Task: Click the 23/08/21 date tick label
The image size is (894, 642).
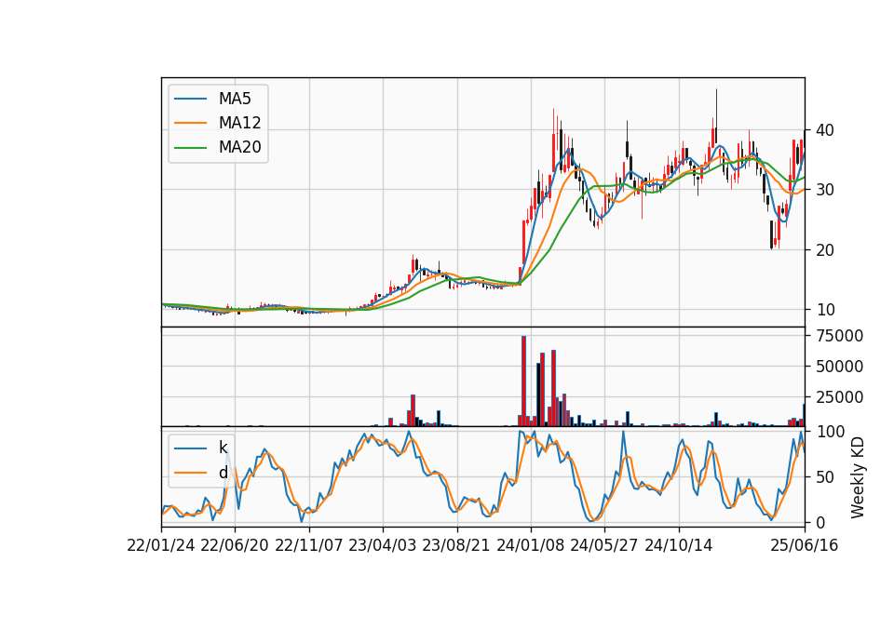Action: point(456,545)
